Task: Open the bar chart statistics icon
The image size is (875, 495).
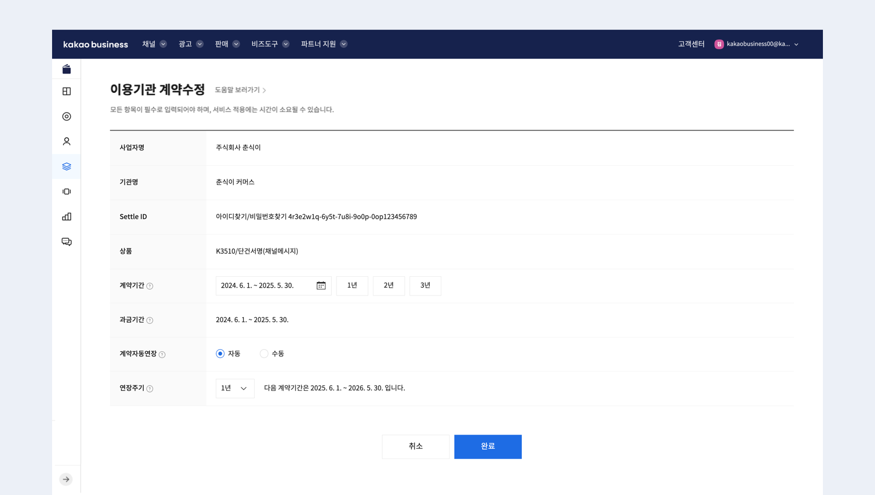Action: (x=67, y=217)
